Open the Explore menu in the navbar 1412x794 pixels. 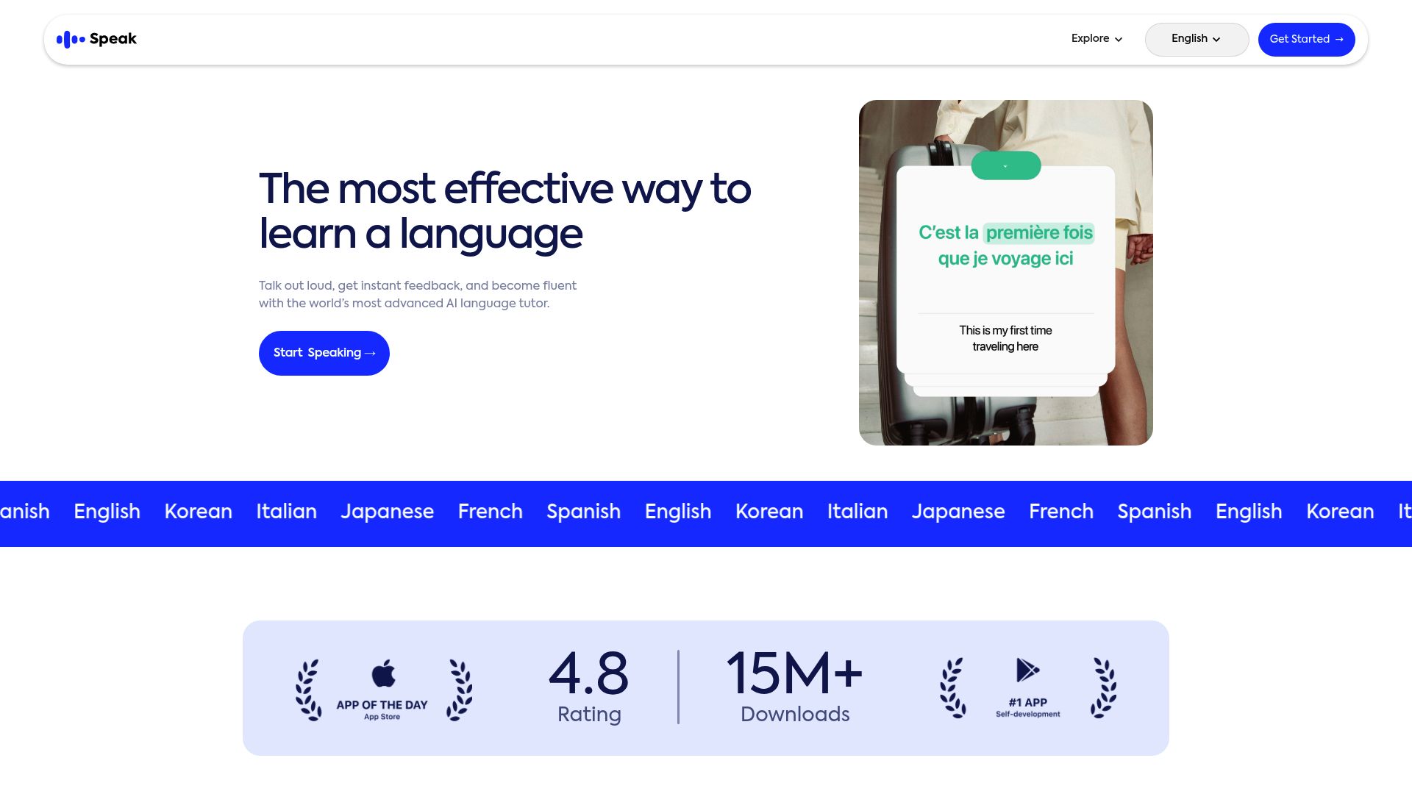(x=1091, y=38)
